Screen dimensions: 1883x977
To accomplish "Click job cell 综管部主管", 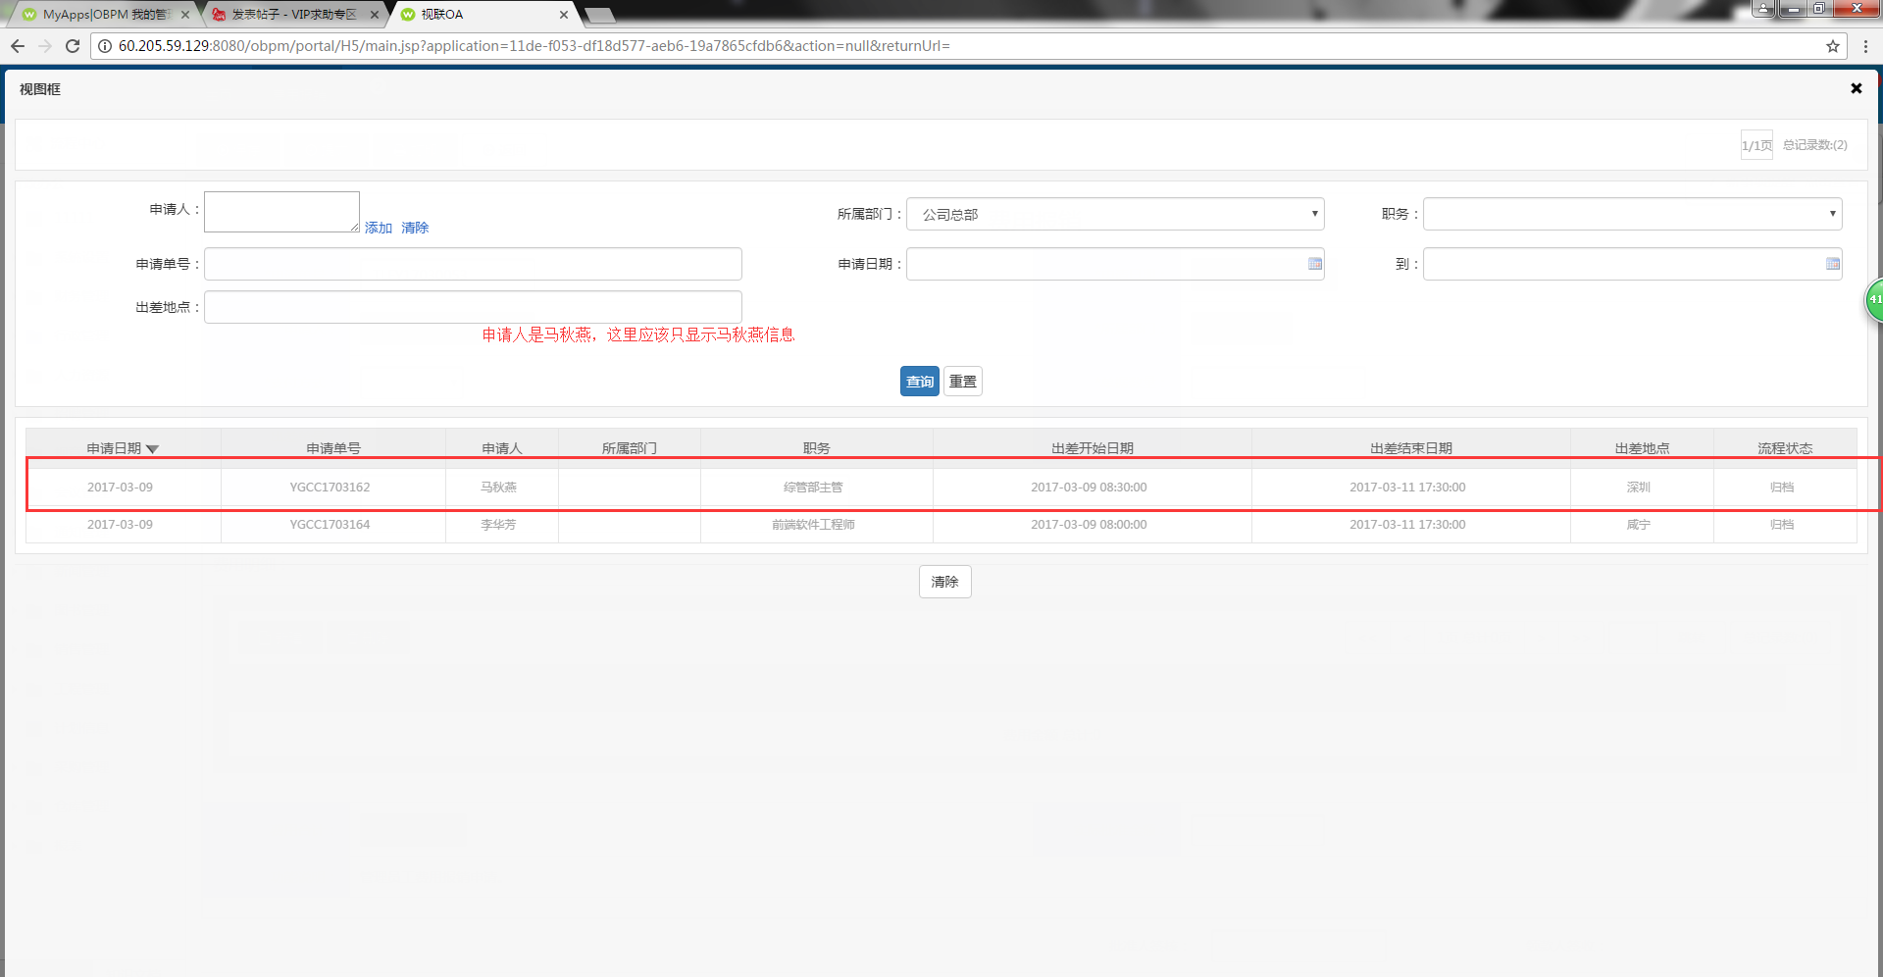I will pyautogui.click(x=813, y=488).
